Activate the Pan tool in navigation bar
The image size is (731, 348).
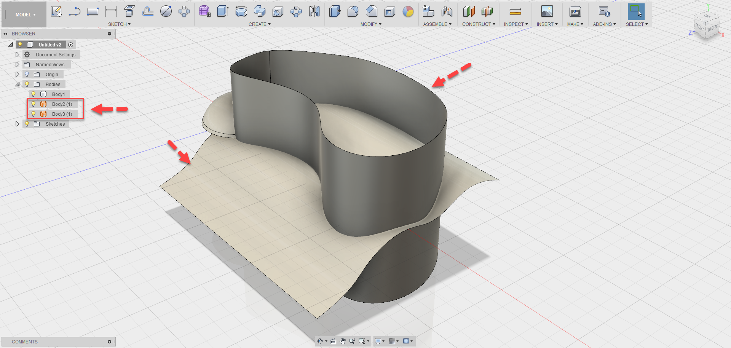342,341
